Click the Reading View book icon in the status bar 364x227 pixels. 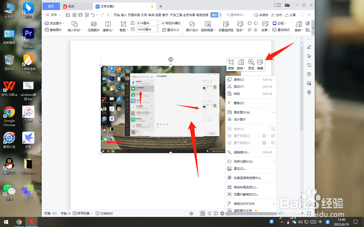click(x=216, y=213)
